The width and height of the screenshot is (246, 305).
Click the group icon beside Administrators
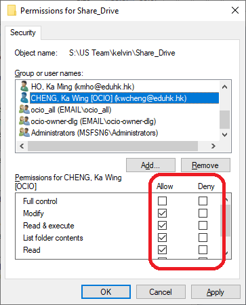(24, 132)
